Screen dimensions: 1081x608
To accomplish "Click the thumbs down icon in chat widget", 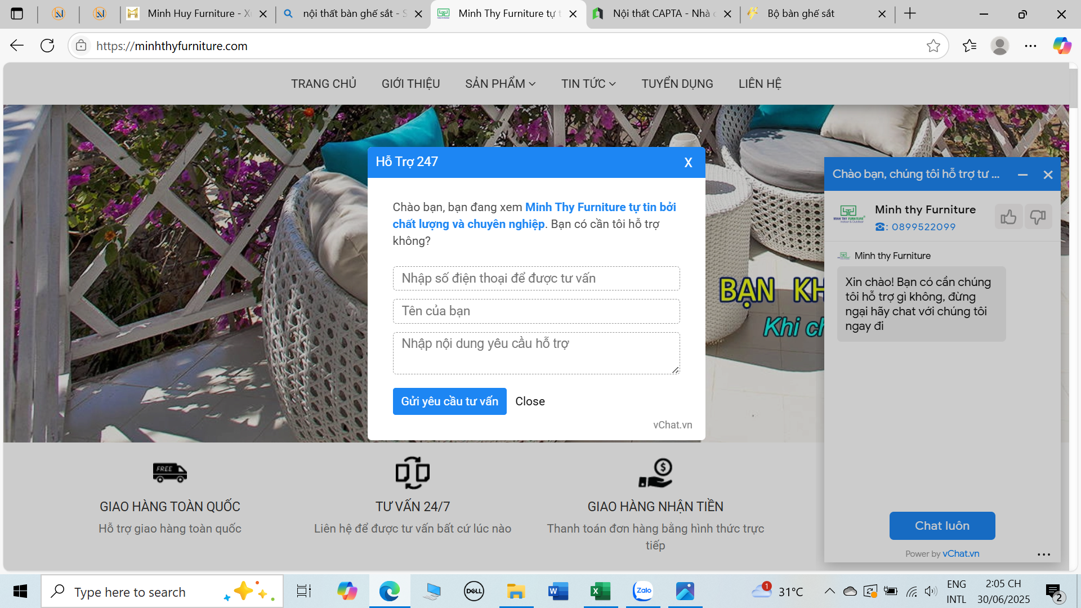I will 1038,217.
